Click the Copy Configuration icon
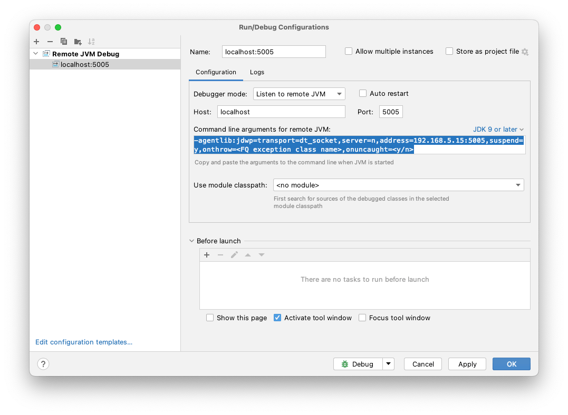The width and height of the screenshot is (568, 415). click(x=64, y=42)
